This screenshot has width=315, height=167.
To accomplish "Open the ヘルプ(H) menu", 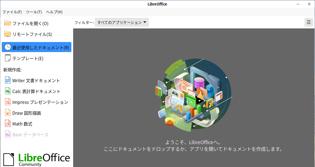I will (54, 12).
